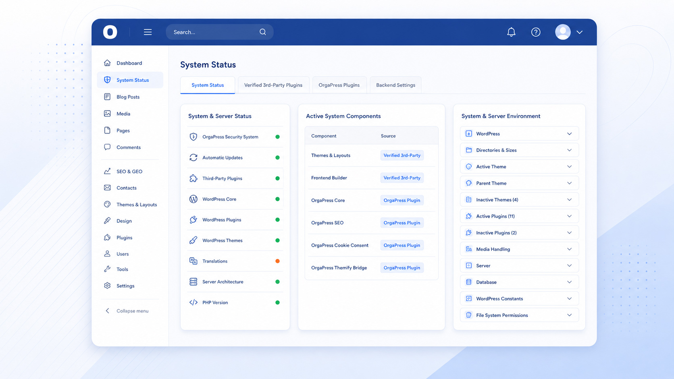
Task: Click the green Third-Party Plugins status dot
Action: (277, 178)
